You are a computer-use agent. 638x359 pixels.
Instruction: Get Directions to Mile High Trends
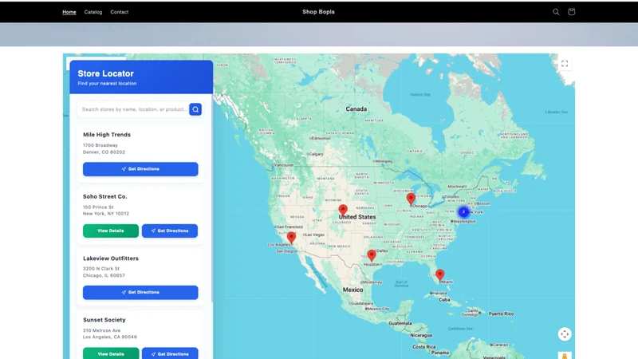140,169
